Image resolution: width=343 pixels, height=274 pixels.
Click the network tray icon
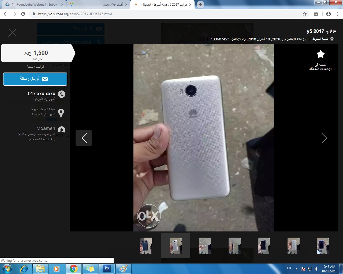(x=310, y=269)
